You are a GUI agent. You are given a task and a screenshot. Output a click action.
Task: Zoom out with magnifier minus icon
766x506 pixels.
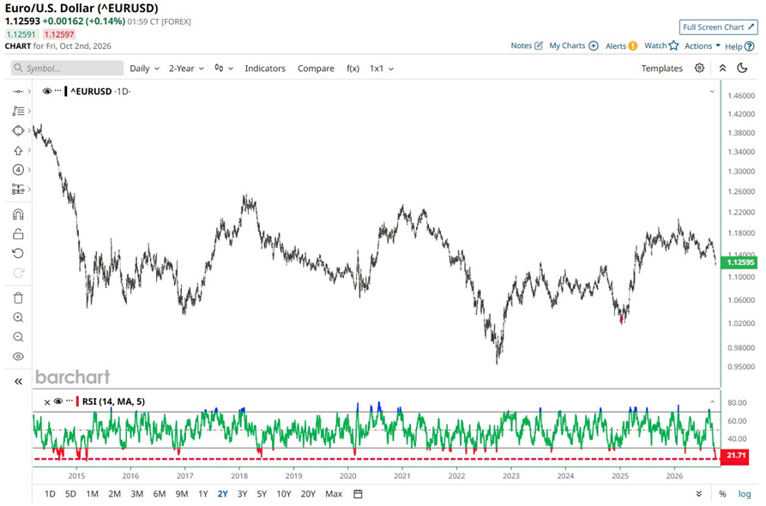[x=18, y=337]
